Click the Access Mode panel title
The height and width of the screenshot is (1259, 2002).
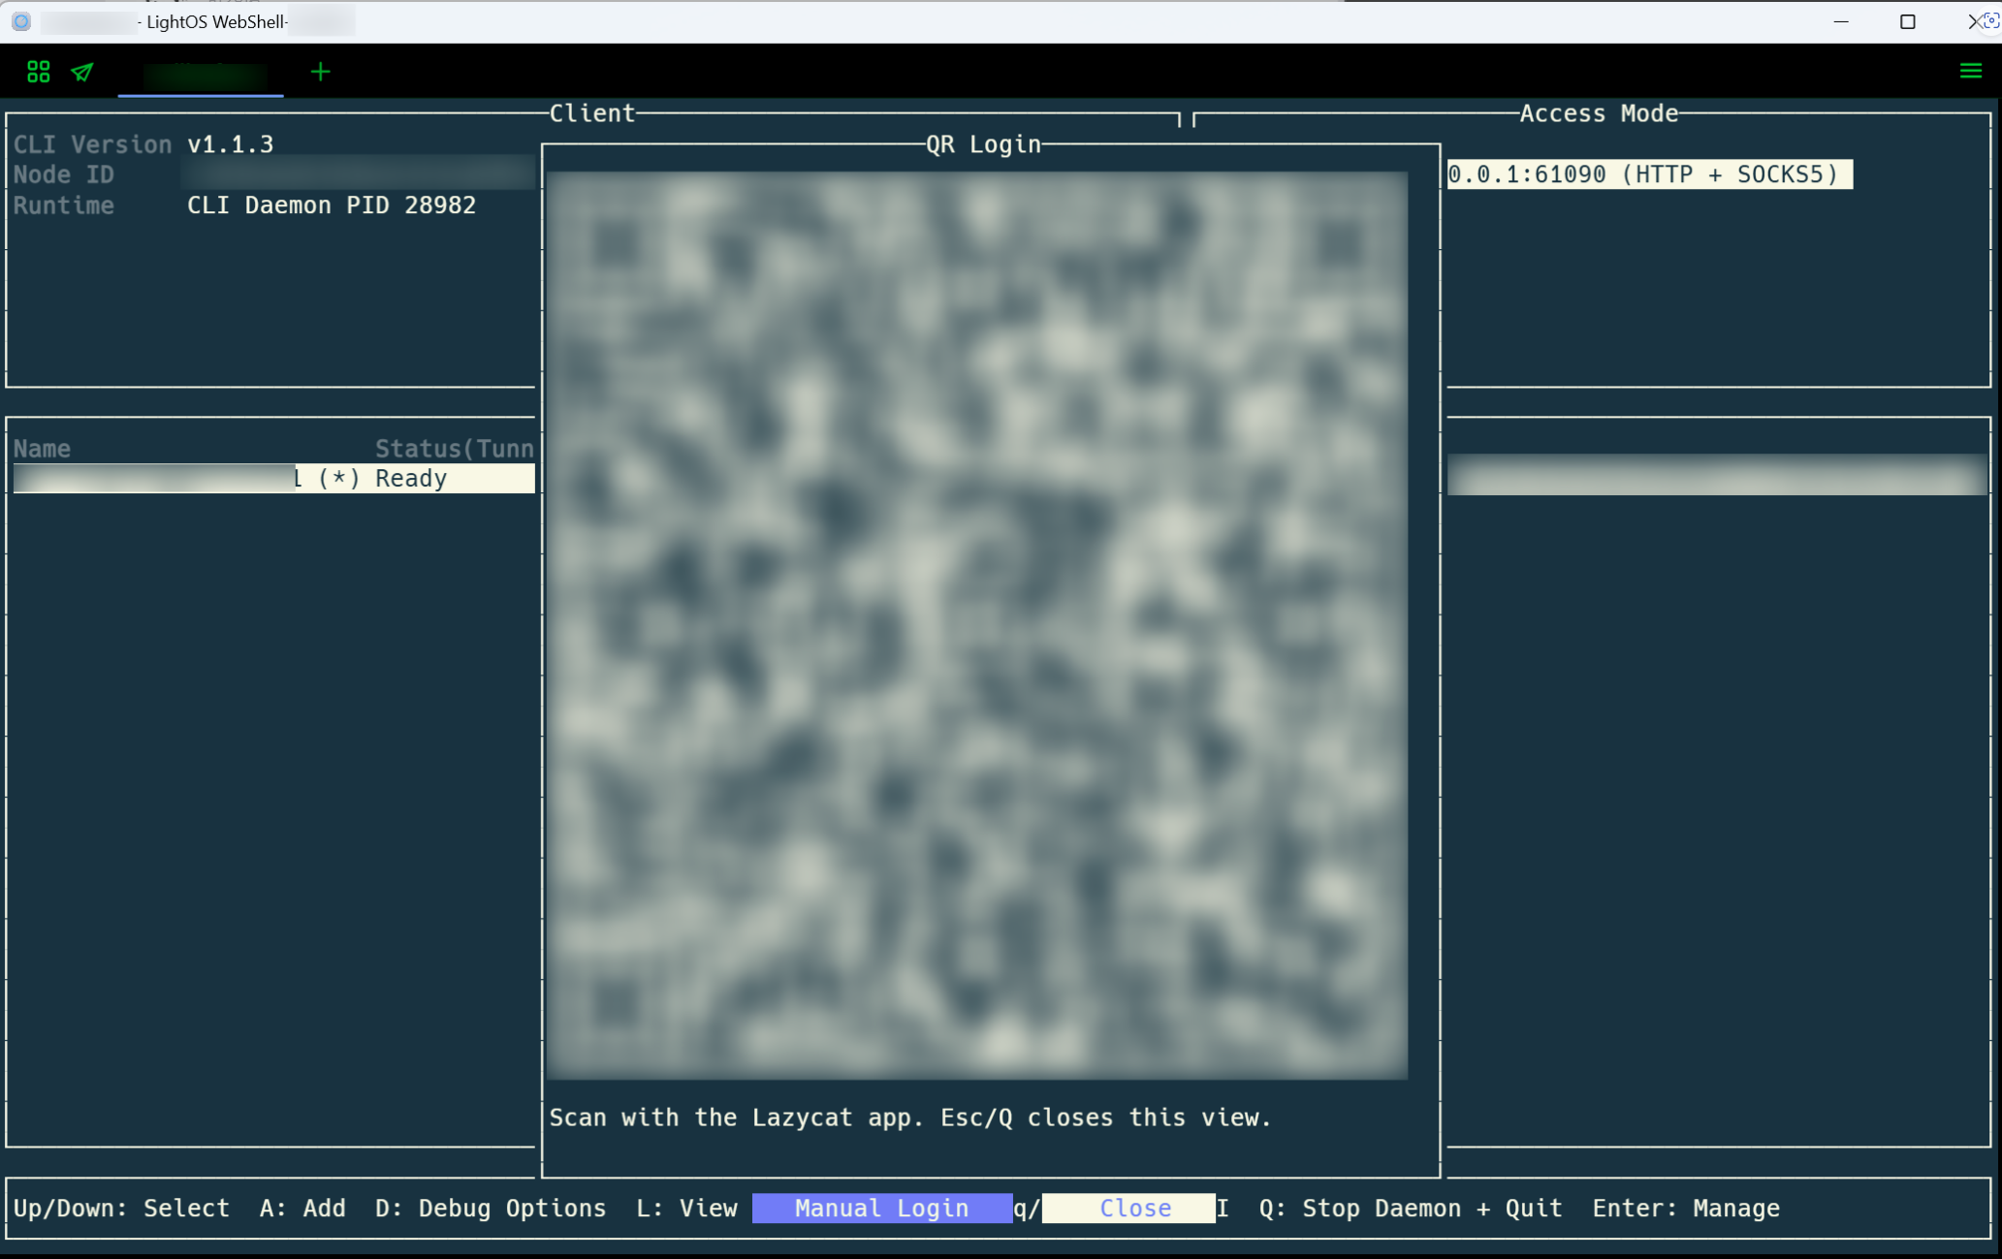point(1599,113)
